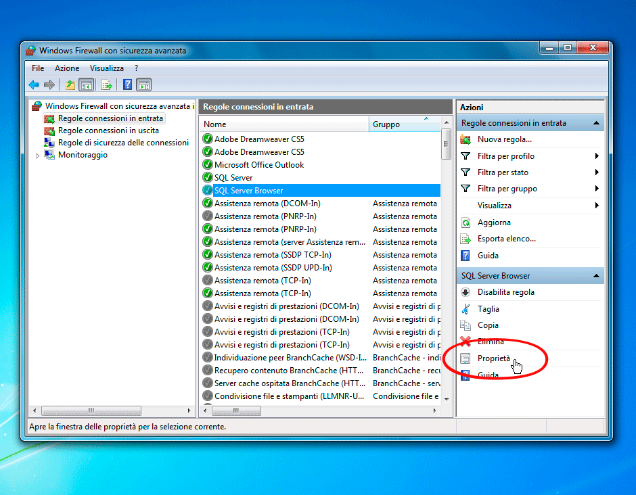Click the Filtra per stato funnel icon

coord(465,172)
